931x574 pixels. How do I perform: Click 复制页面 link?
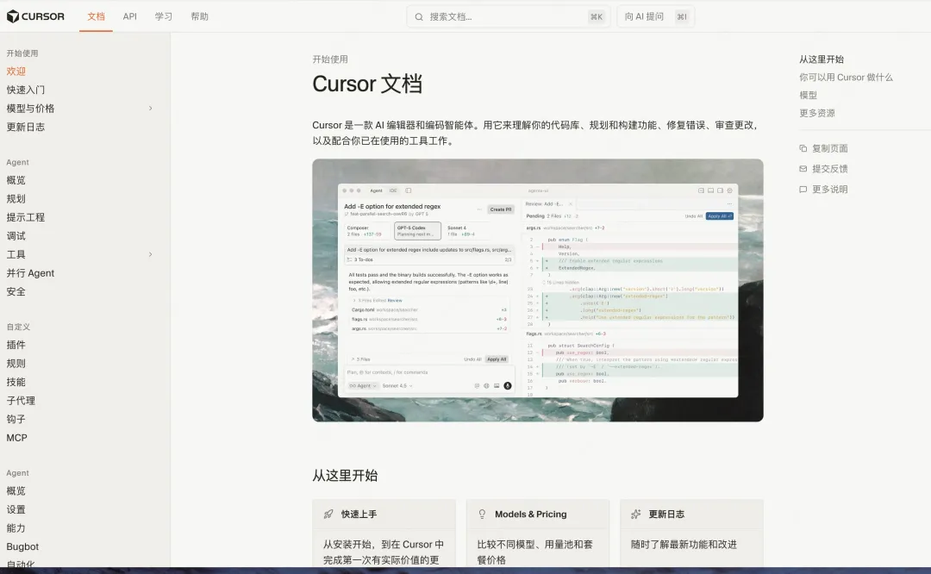(830, 148)
